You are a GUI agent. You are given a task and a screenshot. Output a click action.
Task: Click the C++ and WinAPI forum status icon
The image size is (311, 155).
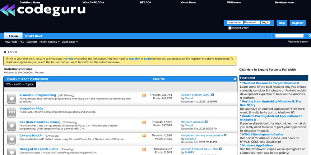12,139
